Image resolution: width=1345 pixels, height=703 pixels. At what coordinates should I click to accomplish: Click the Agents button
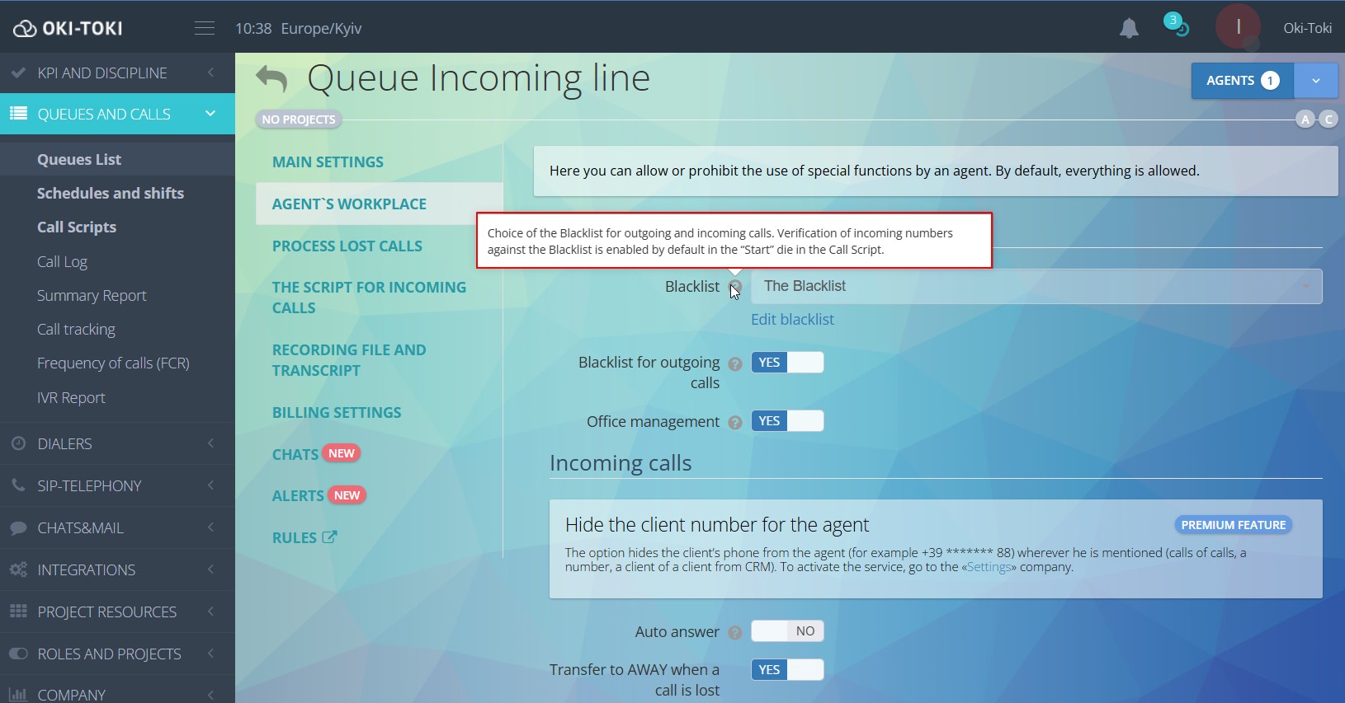[1242, 81]
